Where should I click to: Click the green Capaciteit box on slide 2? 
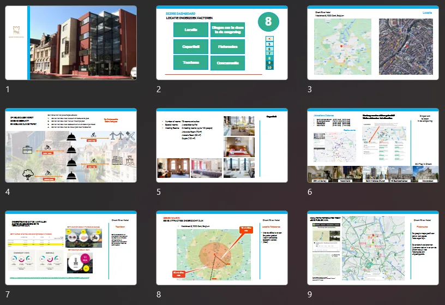191,46
